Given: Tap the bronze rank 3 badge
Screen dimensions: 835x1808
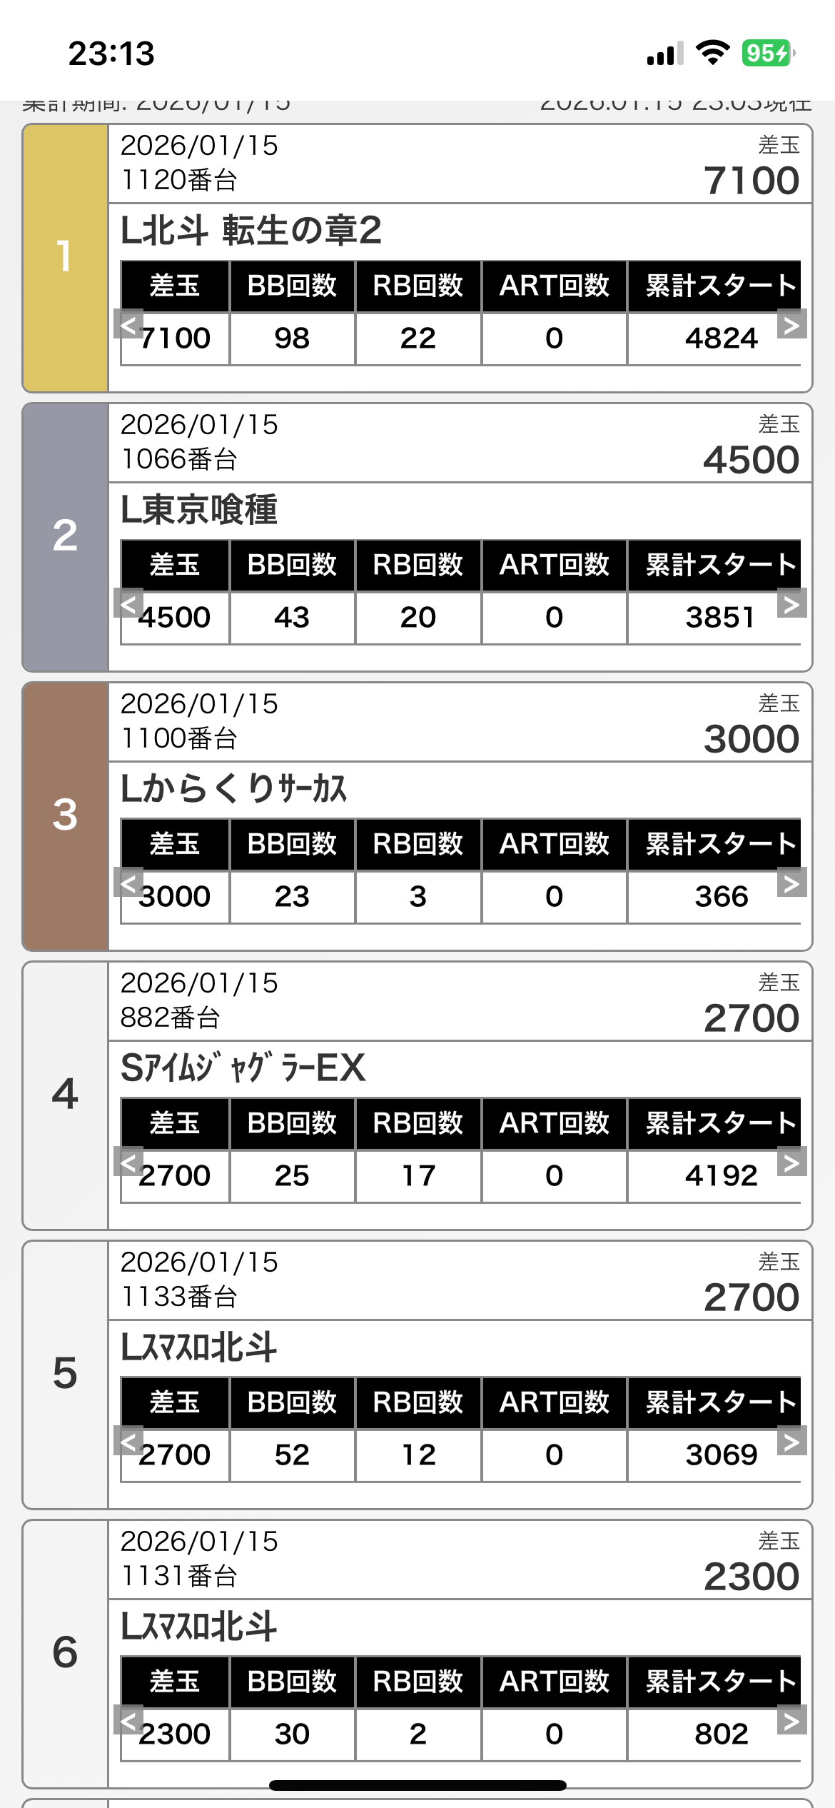Looking at the screenshot, I should [65, 816].
